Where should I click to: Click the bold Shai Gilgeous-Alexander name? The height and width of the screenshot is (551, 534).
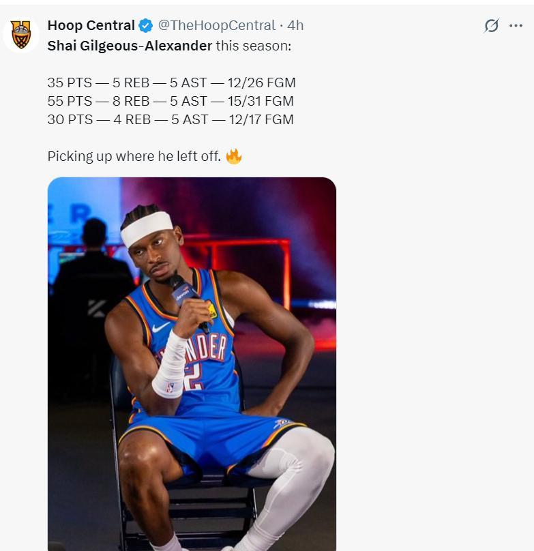pos(130,46)
